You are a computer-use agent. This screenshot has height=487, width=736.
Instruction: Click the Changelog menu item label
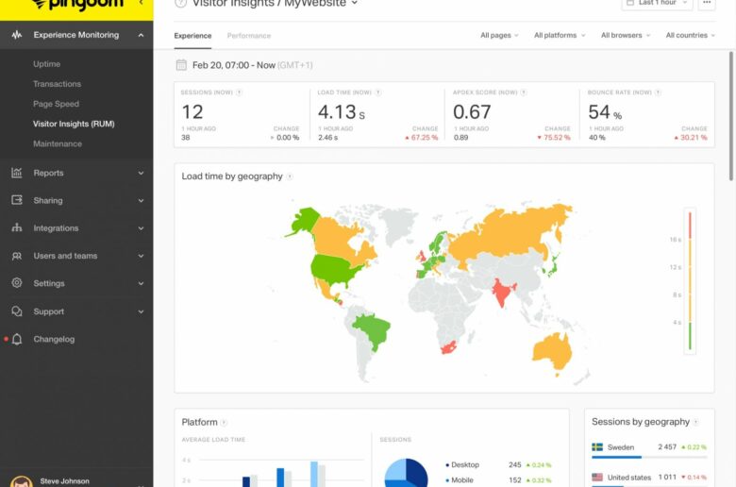54,339
